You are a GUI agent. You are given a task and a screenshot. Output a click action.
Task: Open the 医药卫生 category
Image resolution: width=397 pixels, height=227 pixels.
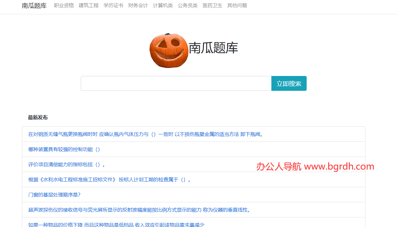point(212,5)
